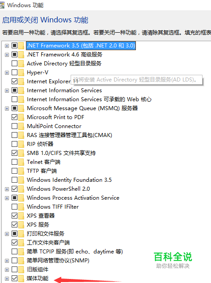This screenshot has height=283, width=211.
Task: Click folder icon beside RIP 侦听器
Action: tap(21, 144)
